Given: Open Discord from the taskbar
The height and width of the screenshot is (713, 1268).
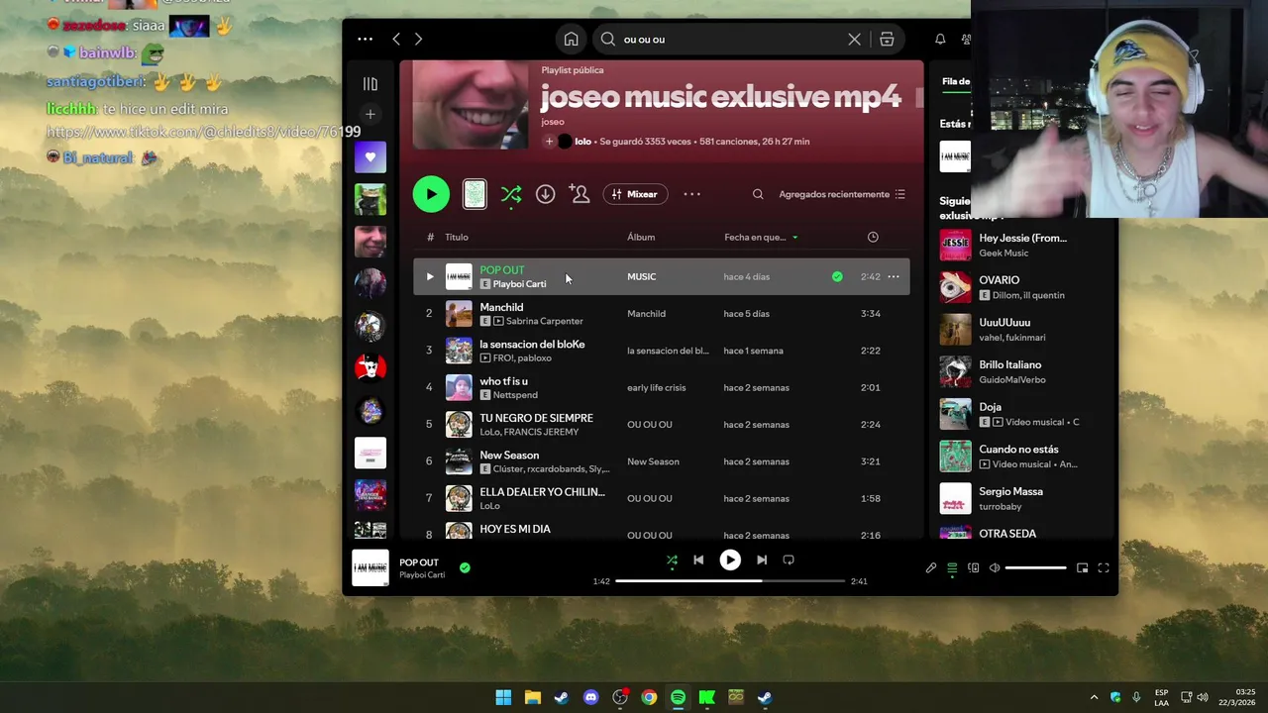Looking at the screenshot, I should tap(590, 697).
